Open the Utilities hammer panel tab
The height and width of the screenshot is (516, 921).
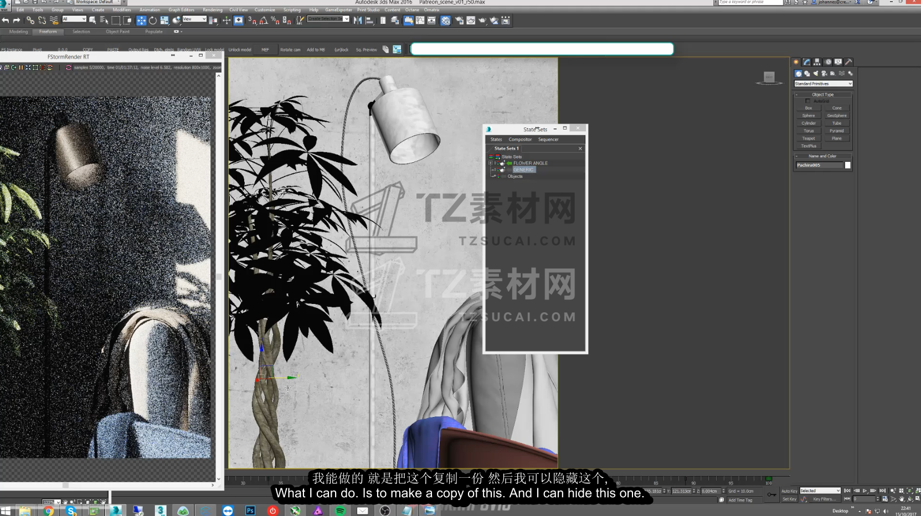coord(848,62)
